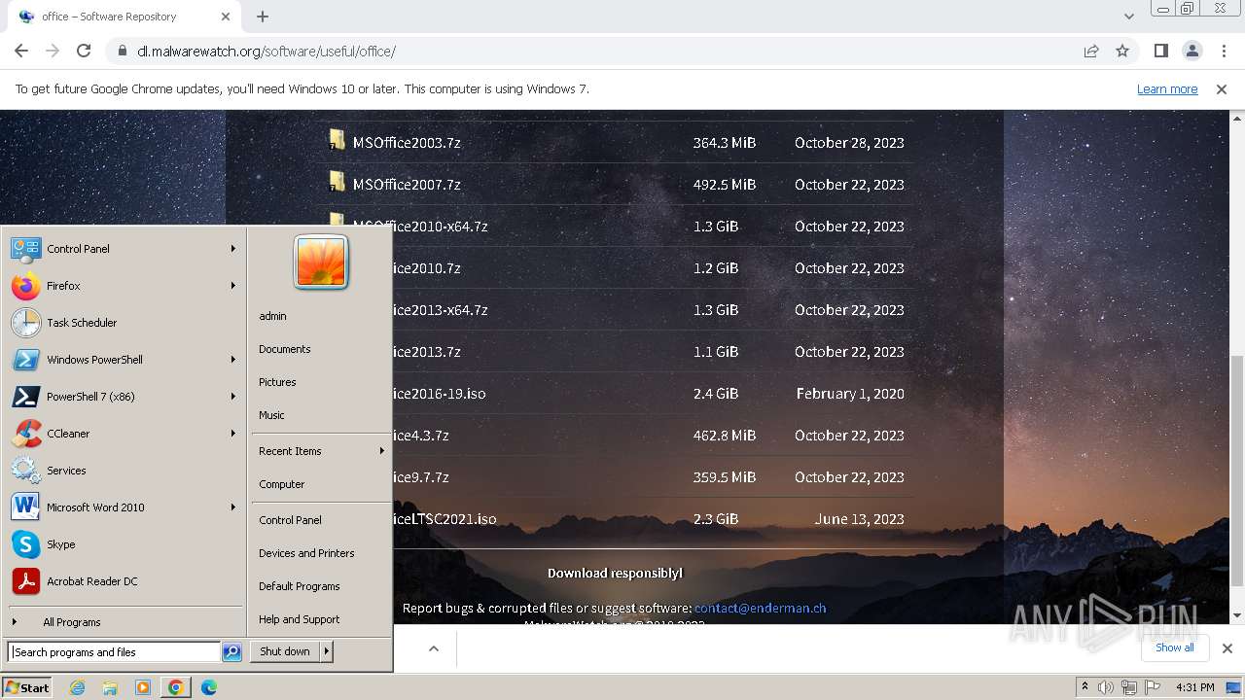Click the MSOffice2003.7z file icon
The width and height of the screenshot is (1245, 700).
coord(338,141)
